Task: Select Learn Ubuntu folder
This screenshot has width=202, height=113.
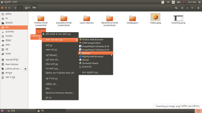Action: pos(87,20)
